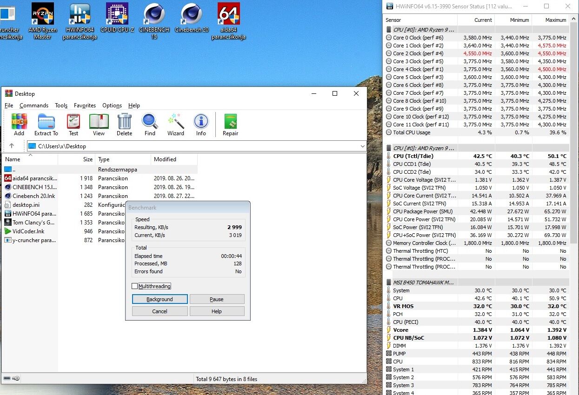Toggle the Multithreading checkbox
Screen dimensions: 579x395
coord(135,286)
